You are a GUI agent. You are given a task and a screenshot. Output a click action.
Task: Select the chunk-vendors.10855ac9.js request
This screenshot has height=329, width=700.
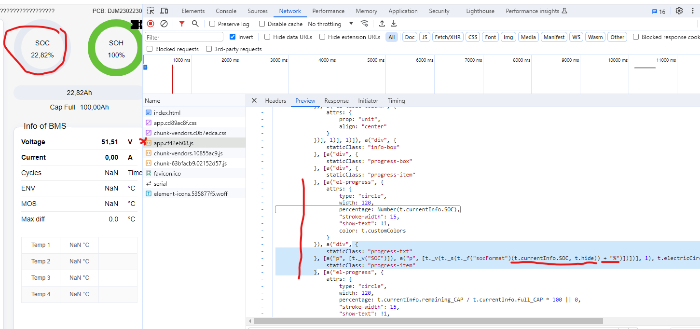(x=194, y=153)
